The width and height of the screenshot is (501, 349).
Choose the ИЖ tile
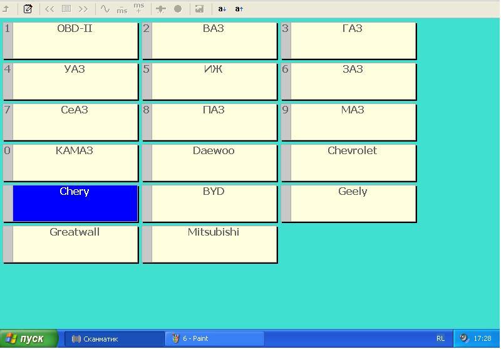[x=210, y=81]
